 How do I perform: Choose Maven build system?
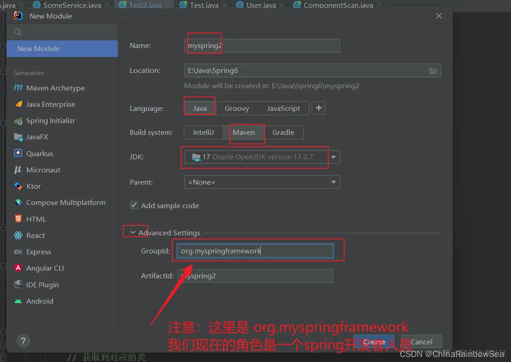243,133
